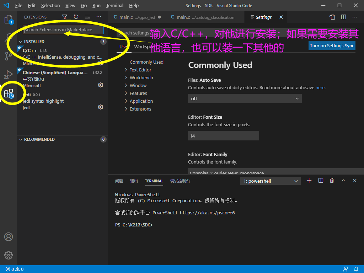Open the powershell terminal selector dropdown
Screen dimensions: 364x273
270,181
